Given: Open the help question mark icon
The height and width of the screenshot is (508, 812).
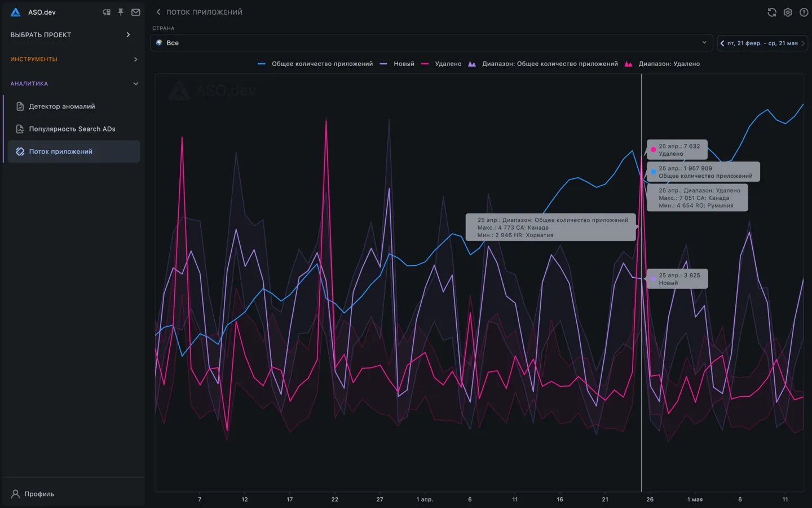Looking at the screenshot, I should tap(804, 12).
